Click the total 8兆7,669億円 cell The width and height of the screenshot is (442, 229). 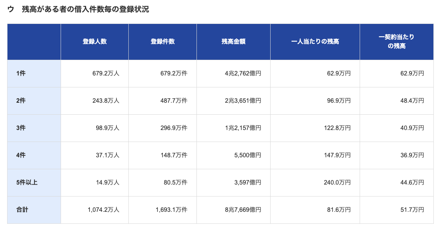pos(234,210)
